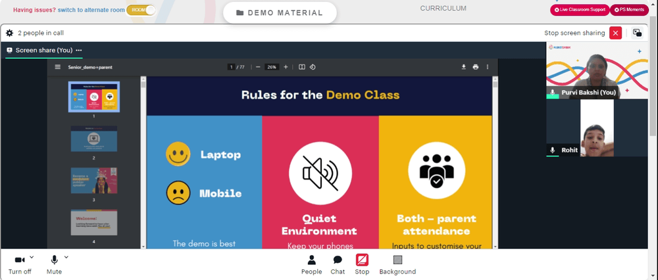Screen dimensions: 658x280
Task: Edit the PDF page number field
Action: pos(231,67)
